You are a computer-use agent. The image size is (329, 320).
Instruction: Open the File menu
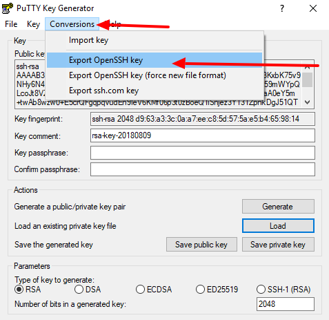point(11,24)
